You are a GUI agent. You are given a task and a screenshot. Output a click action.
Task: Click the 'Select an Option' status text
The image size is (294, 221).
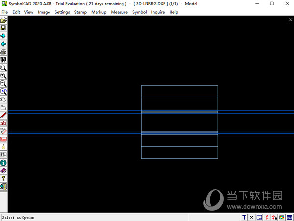tap(18, 218)
